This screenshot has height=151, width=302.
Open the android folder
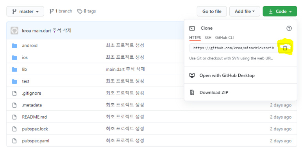coord(30,46)
